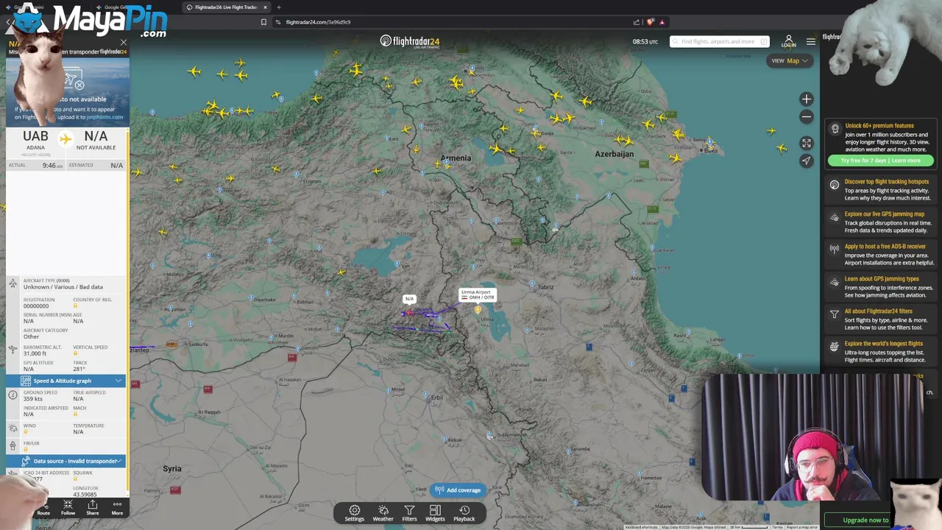Click the Share flight button

point(93,508)
